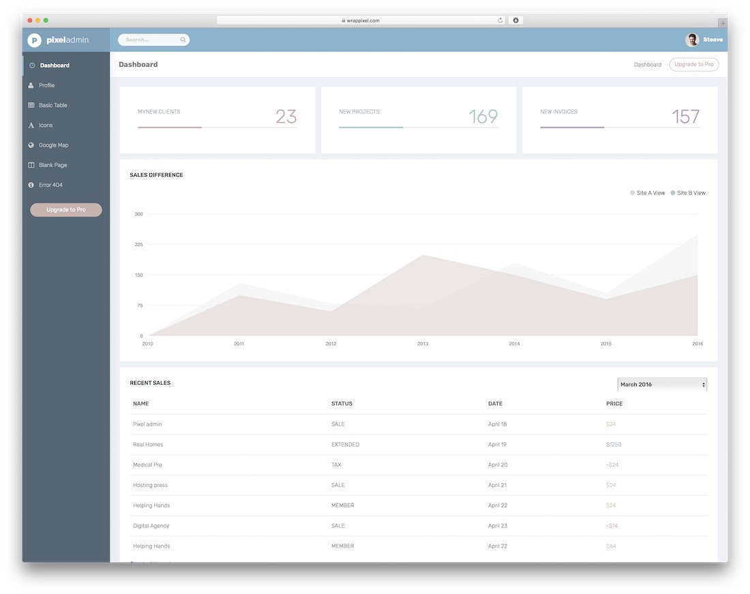This screenshot has height=594, width=750.
Task: Click the 169 new projects value
Action: pyautogui.click(x=483, y=117)
